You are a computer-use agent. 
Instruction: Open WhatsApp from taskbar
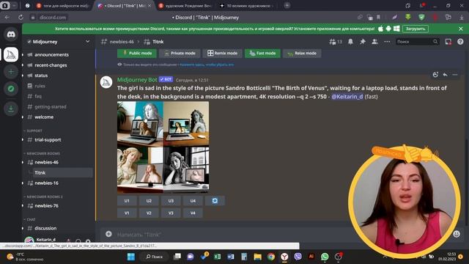(325, 257)
